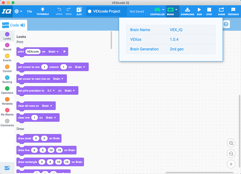241x174 pixels.
Task: Collapse the Brain dropdown arrow
Action: pos(176,9)
